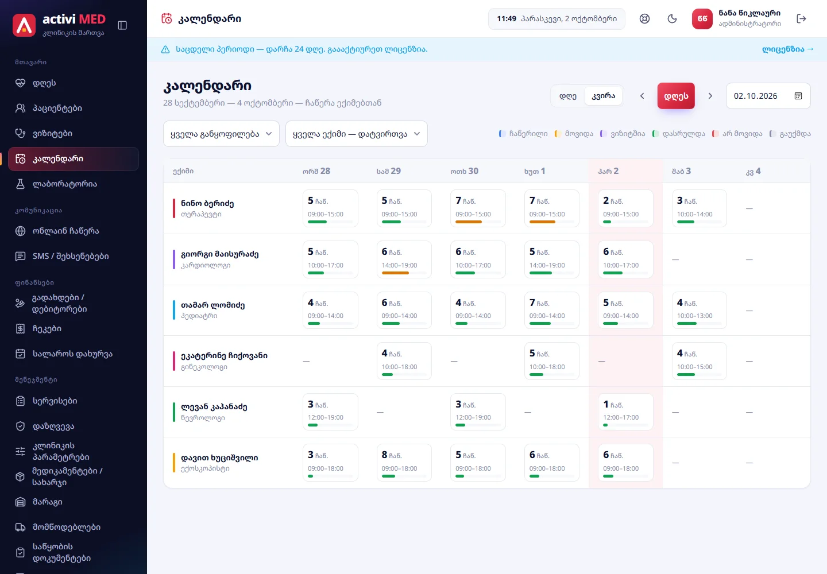Expand the ყველა განყოფილება dropdown
This screenshot has height=574, width=827.
pyautogui.click(x=221, y=134)
